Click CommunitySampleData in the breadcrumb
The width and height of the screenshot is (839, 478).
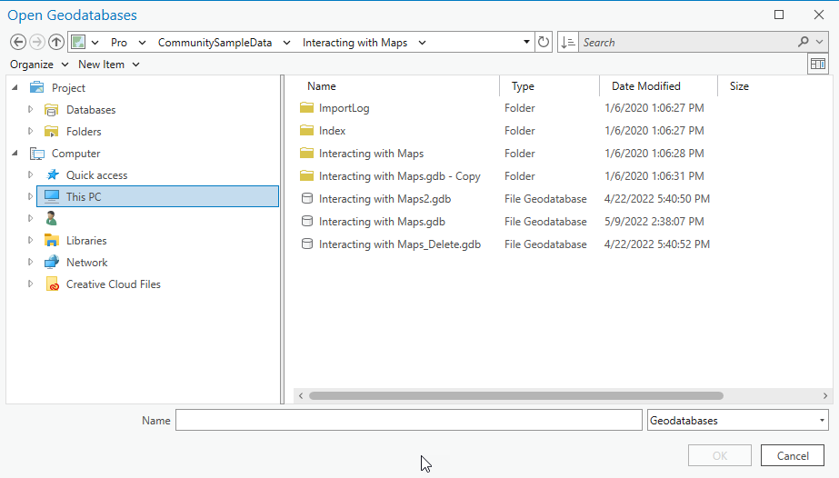(215, 42)
